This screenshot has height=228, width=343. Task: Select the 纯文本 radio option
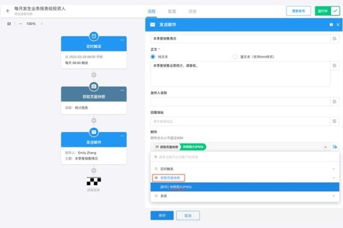[x=153, y=57]
